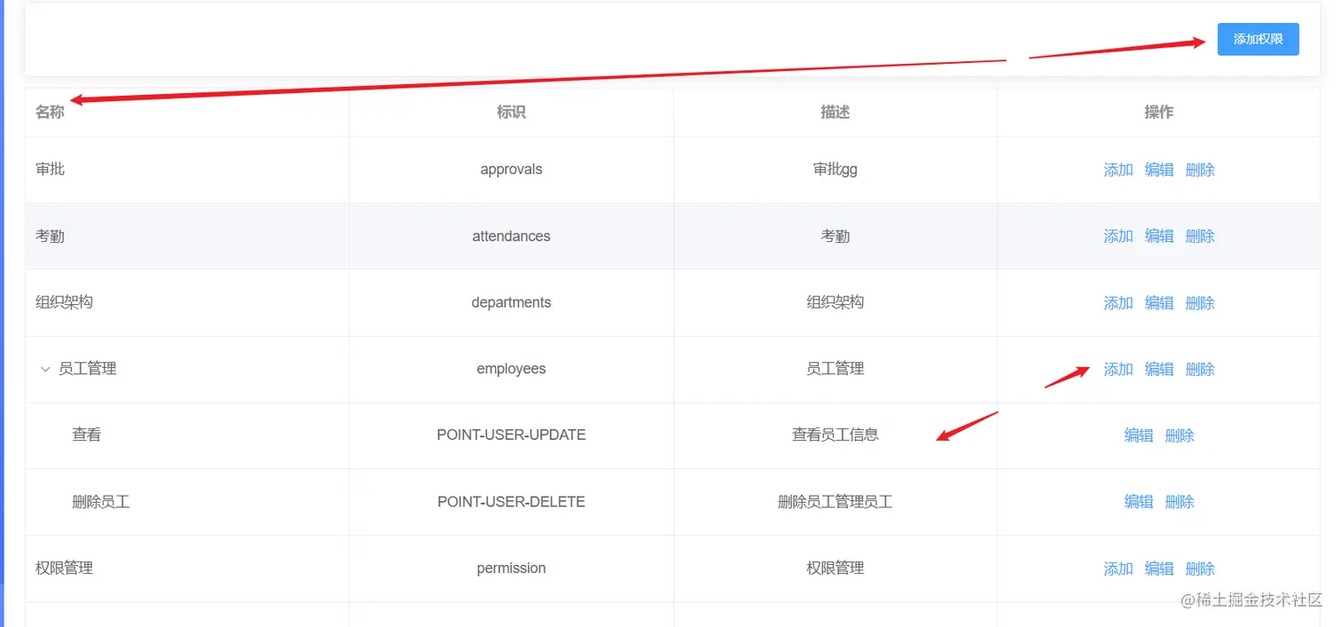Click the 添加权限 button

point(1258,39)
